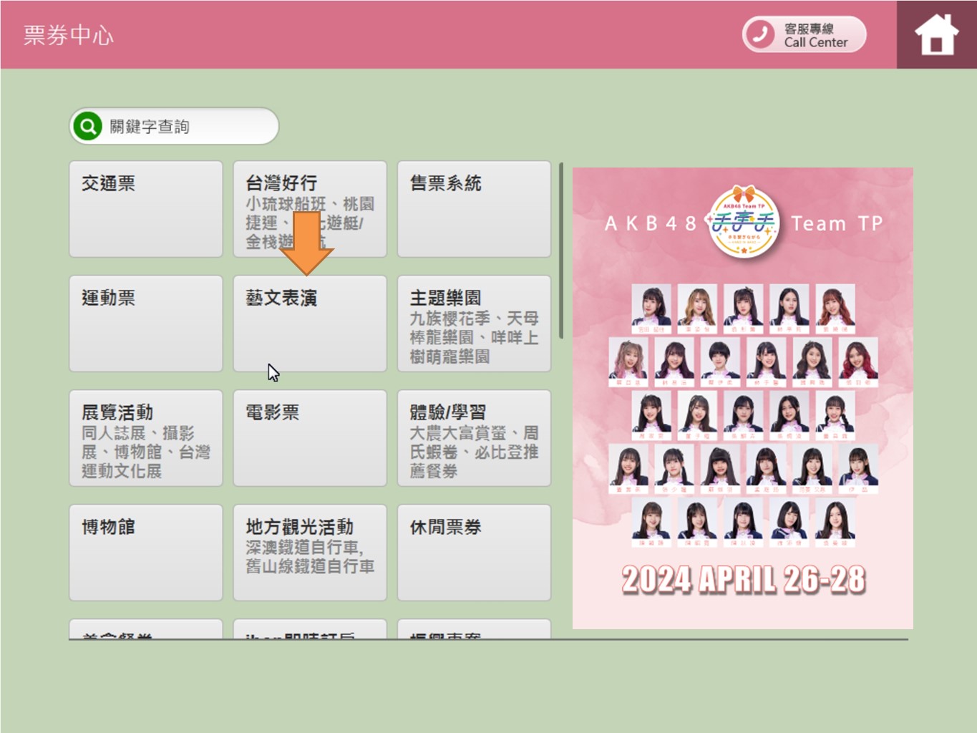Click the 票券中心 header title
Screen dimensions: 977x733
click(x=68, y=35)
